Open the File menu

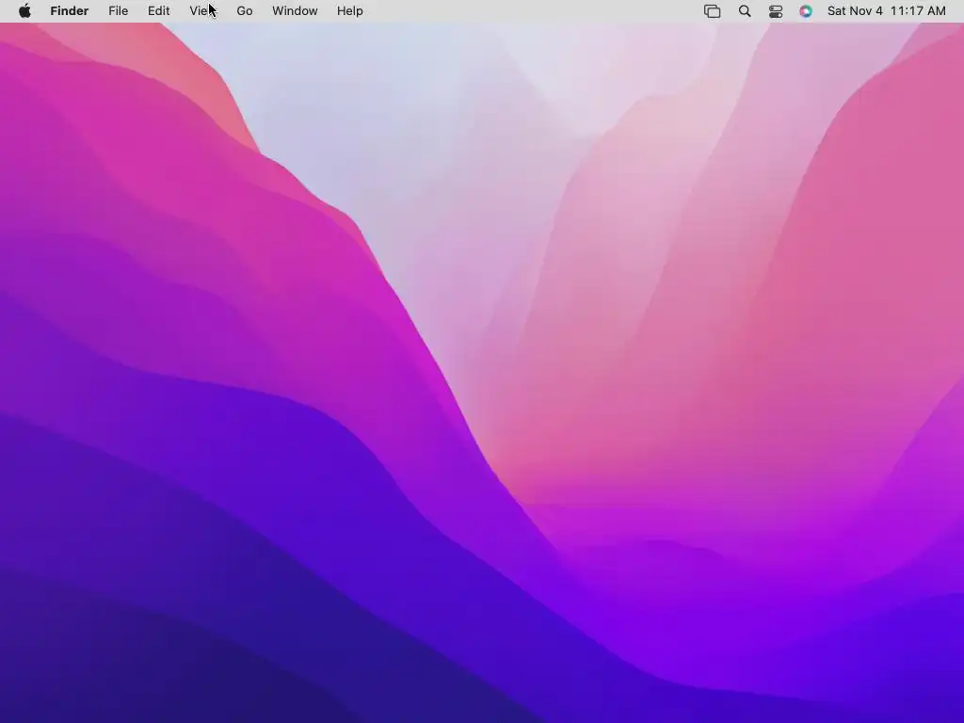coord(118,11)
